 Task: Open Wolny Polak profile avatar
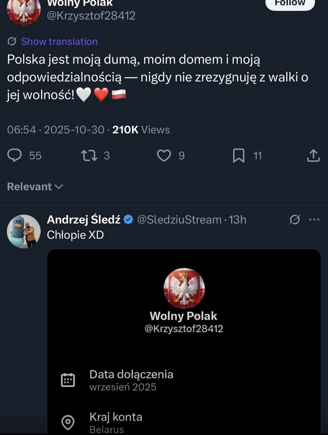(24, 11)
